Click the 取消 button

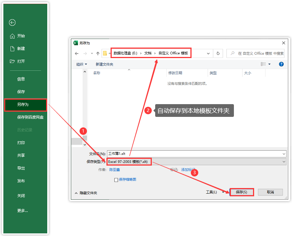click(270, 192)
